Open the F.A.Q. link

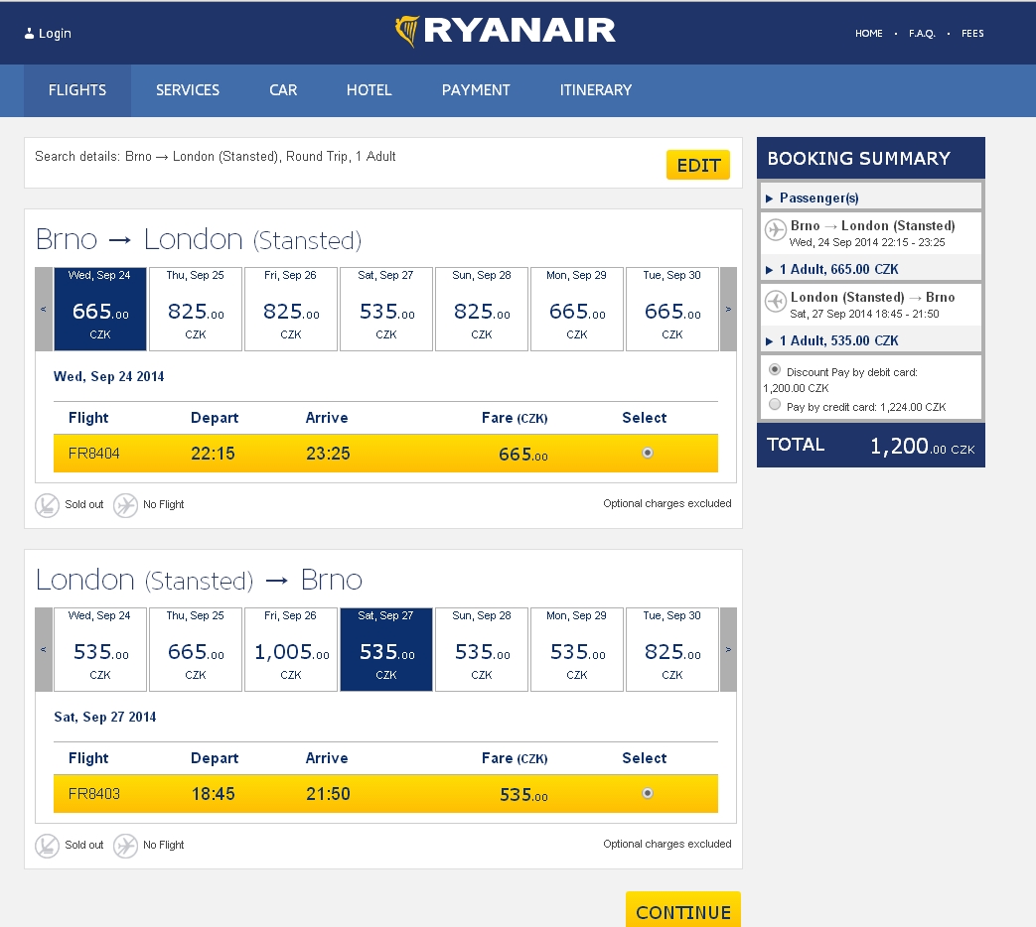[922, 34]
